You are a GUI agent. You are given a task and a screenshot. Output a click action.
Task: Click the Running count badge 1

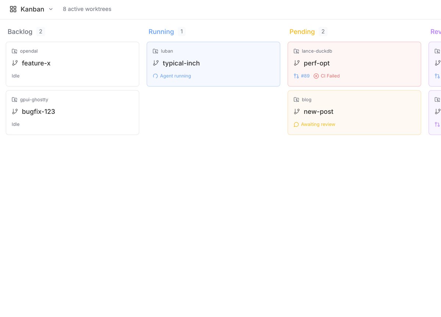(182, 32)
